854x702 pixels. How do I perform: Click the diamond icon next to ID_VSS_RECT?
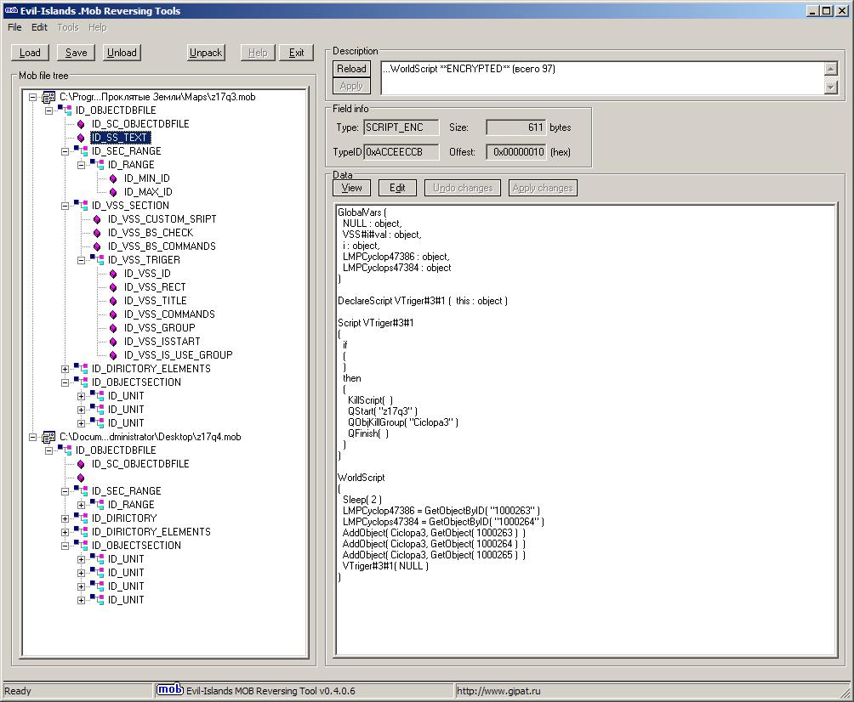(x=113, y=287)
